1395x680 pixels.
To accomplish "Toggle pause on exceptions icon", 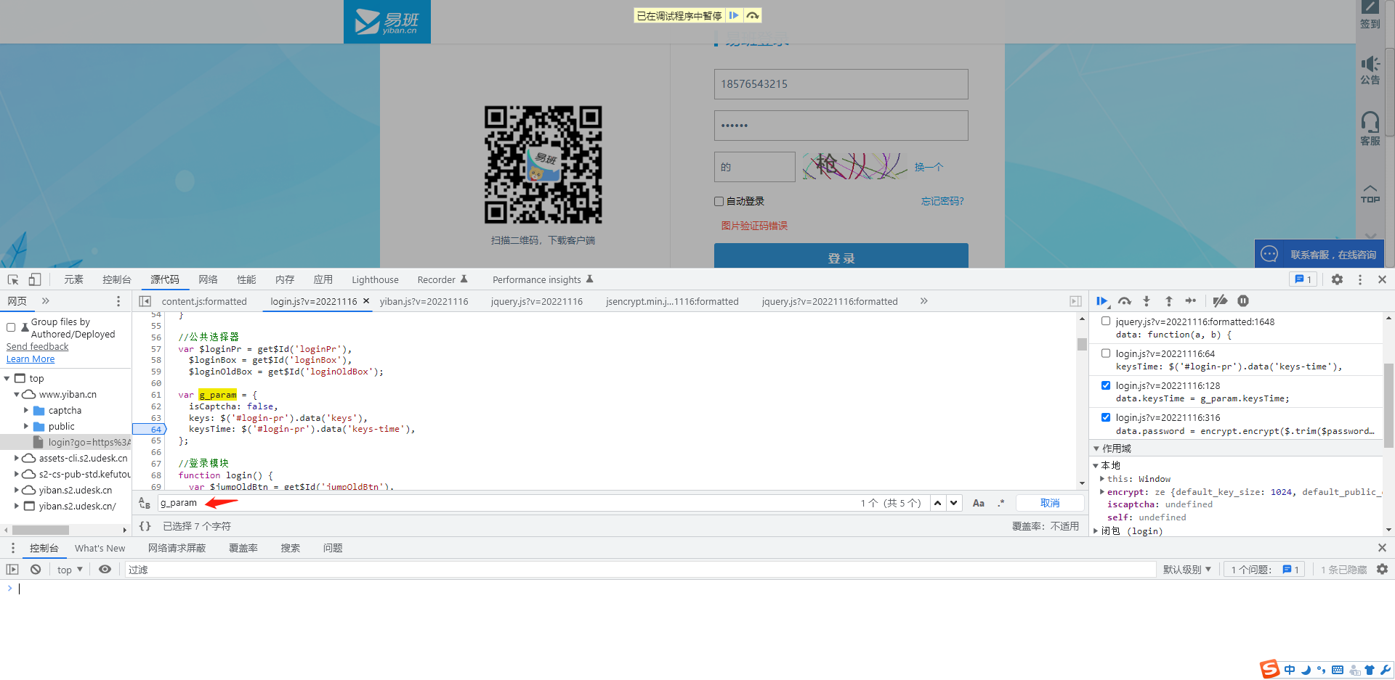I will tap(1243, 301).
